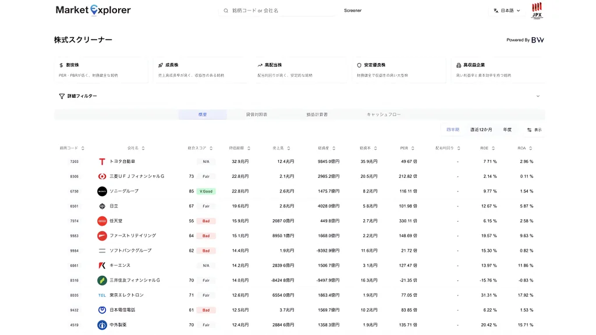Sort by 会社名 column
This screenshot has width=596, height=335.
coord(136,148)
